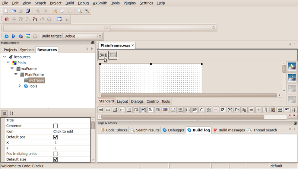The height and width of the screenshot is (169, 298).
Task: Switch to the Projects tab
Action: [x=10, y=50]
